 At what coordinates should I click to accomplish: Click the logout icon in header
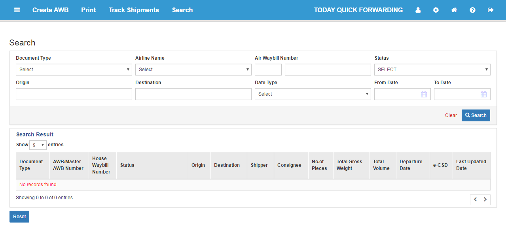coord(491,10)
